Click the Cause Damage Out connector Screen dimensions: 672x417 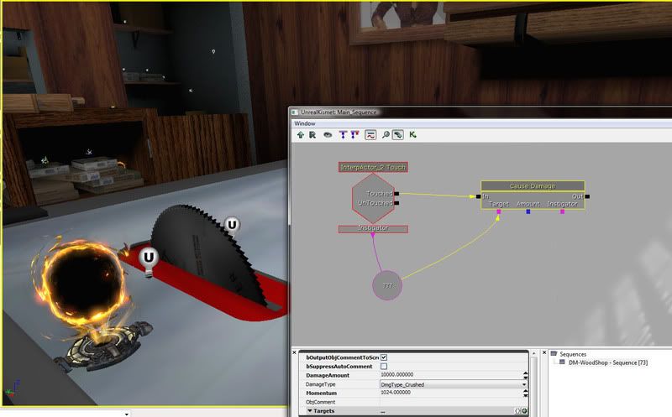click(x=587, y=196)
